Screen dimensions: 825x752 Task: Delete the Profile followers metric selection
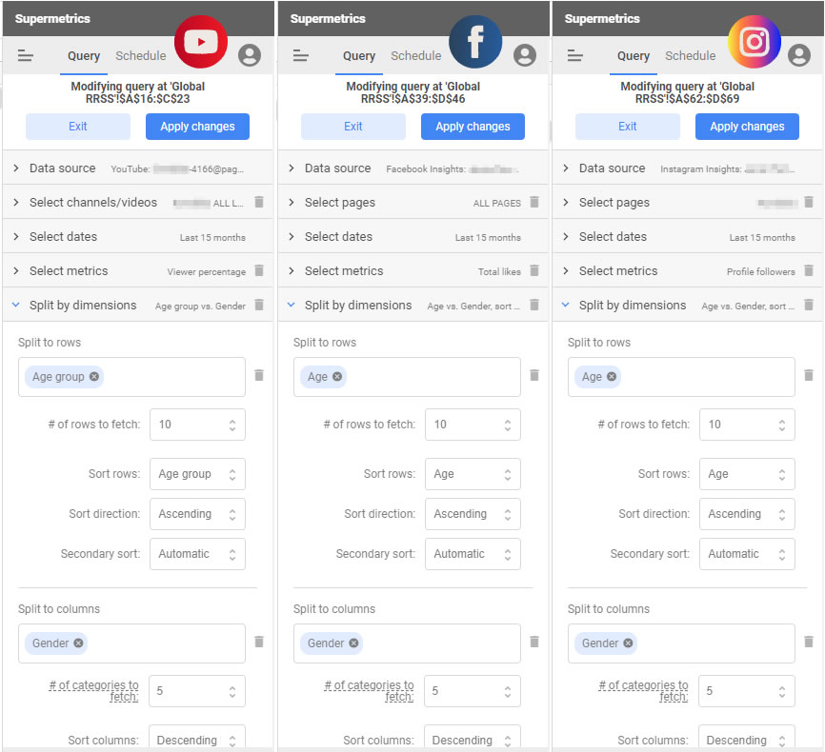tap(809, 270)
